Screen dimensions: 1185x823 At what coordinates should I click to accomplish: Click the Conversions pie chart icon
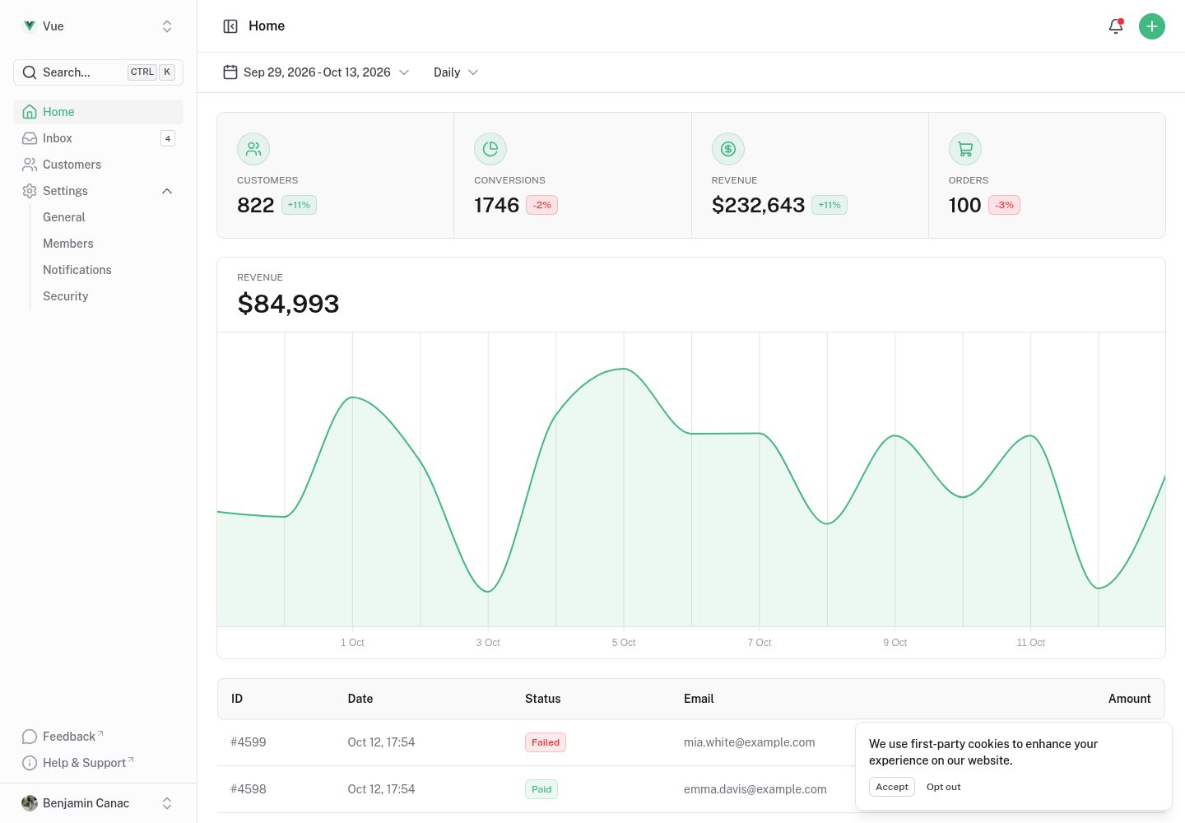coord(490,149)
